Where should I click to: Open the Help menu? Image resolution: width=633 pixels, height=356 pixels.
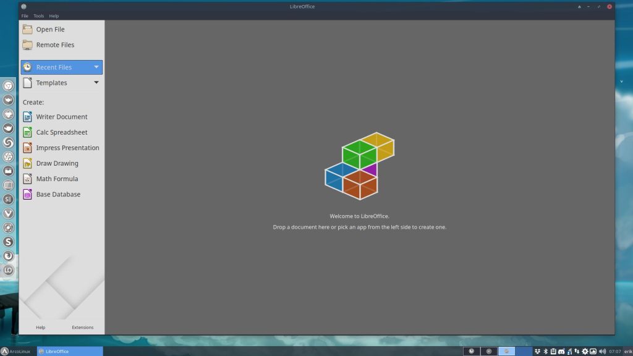point(53,15)
